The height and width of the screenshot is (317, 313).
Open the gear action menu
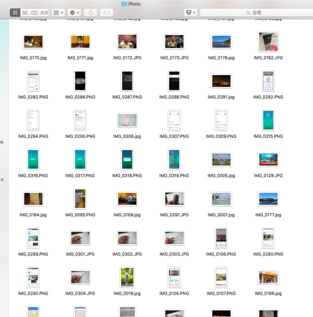coord(75,13)
